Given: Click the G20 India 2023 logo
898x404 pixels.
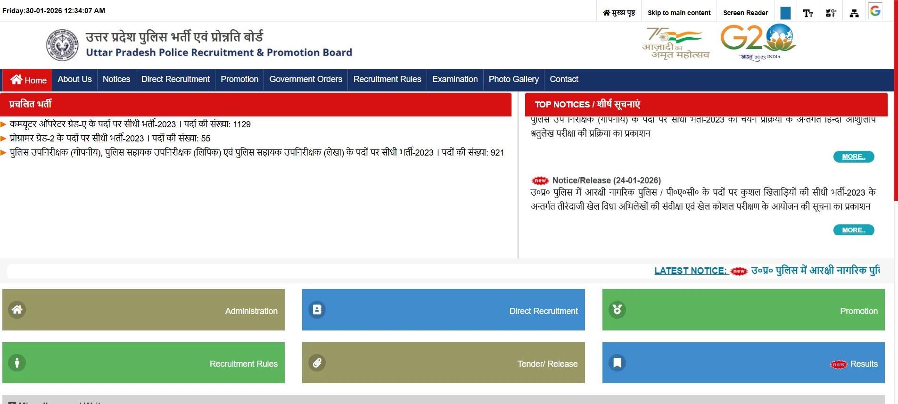Looking at the screenshot, I should 758,43.
